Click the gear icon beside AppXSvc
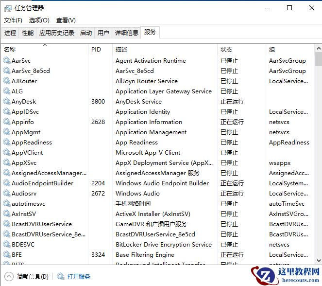Image resolution: width=322 pixels, height=286 pixels. pyautogui.click(x=7, y=163)
